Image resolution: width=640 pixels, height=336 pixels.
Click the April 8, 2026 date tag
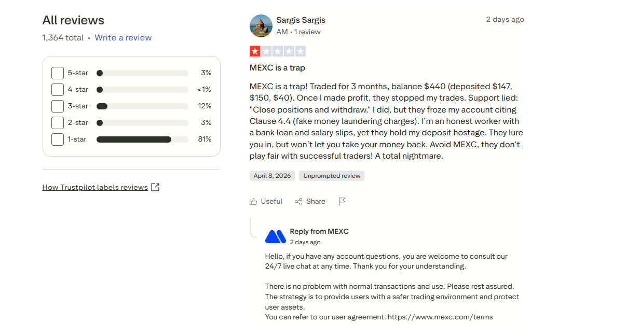tap(272, 175)
